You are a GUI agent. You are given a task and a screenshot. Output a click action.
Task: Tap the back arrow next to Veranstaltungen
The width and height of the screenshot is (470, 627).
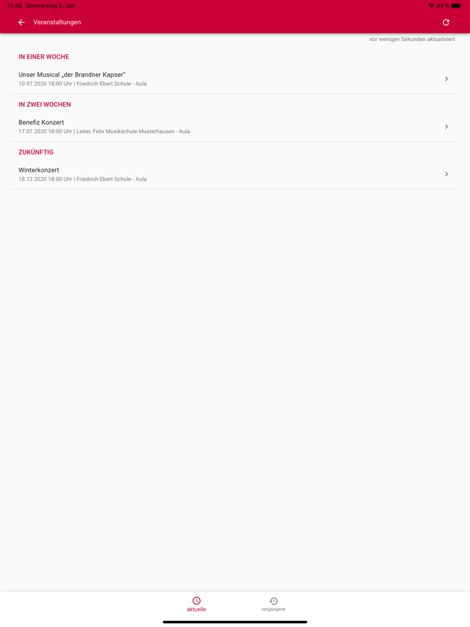coord(21,22)
